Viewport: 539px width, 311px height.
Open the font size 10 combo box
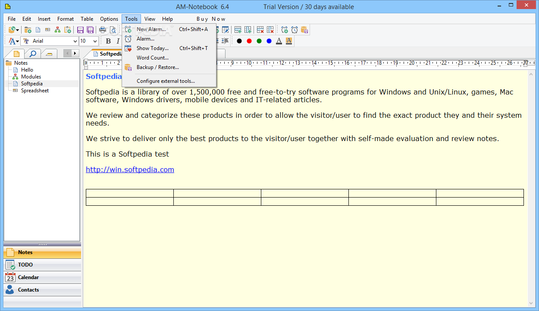point(89,41)
